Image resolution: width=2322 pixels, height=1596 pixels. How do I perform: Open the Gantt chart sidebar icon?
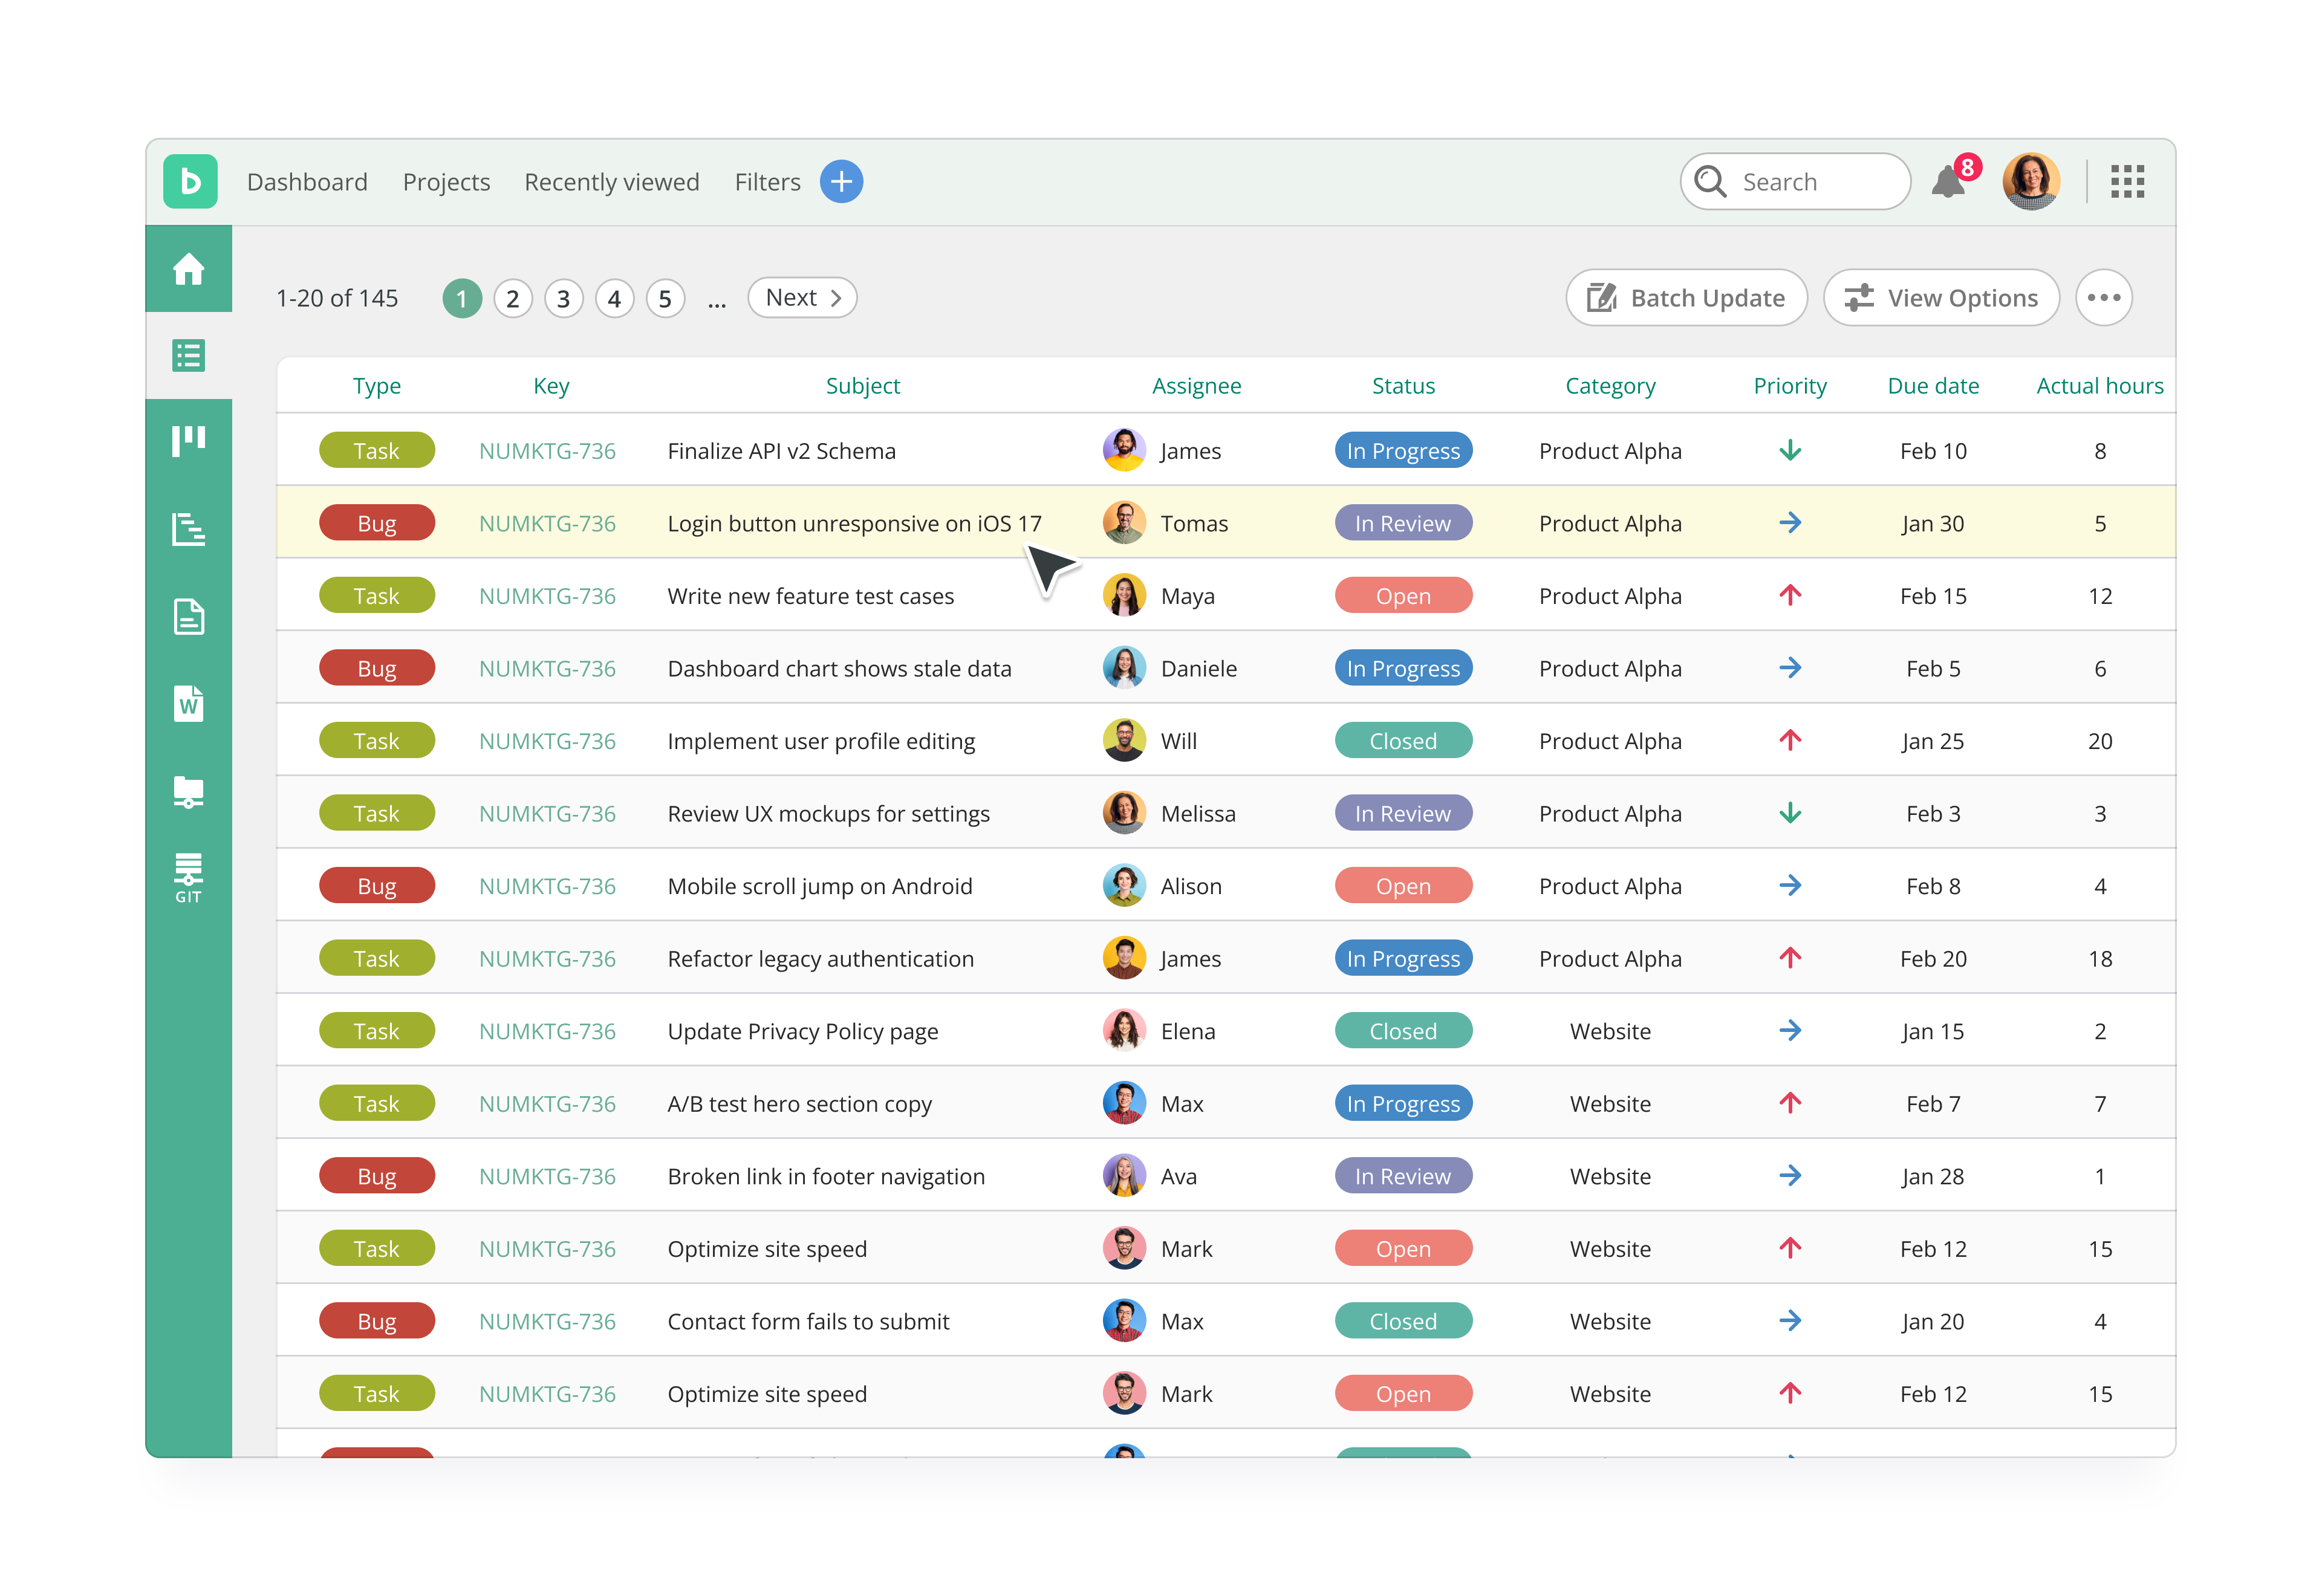[188, 529]
